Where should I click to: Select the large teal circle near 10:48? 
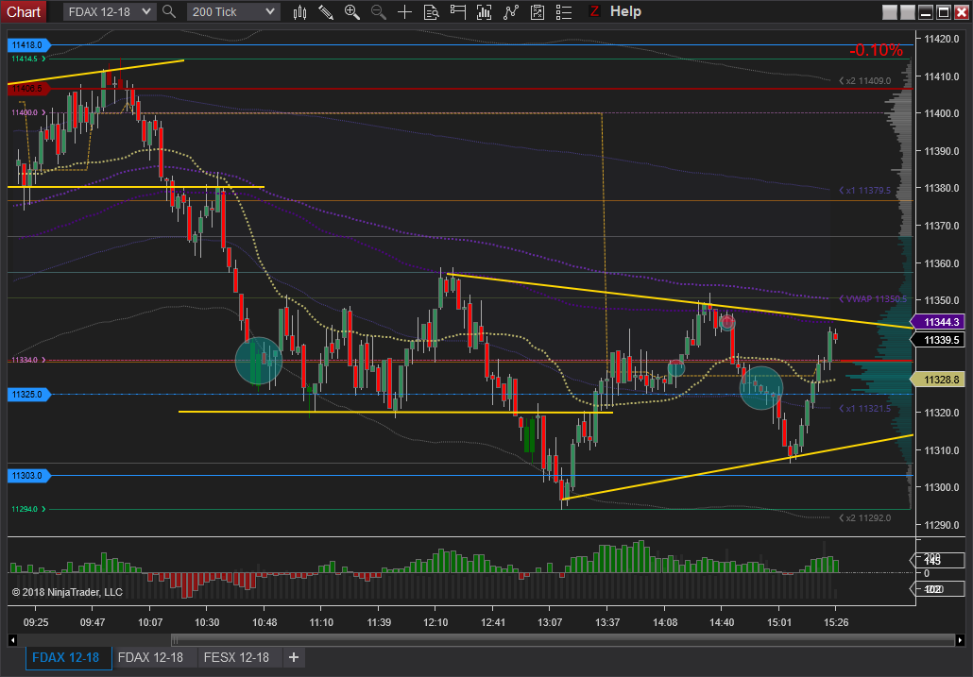point(259,361)
